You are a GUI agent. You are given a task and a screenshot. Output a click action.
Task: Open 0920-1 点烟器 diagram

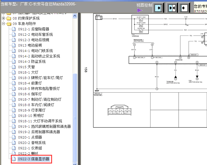(x=30, y=137)
